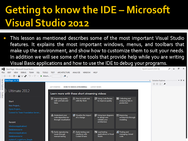188x141 pixels.
Task: Switch to the GET STARTED tab
Action: pos(55,87)
